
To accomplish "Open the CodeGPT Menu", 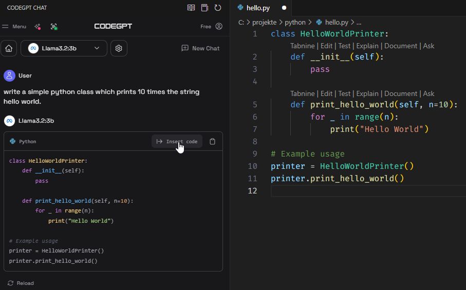I will coord(14,26).
